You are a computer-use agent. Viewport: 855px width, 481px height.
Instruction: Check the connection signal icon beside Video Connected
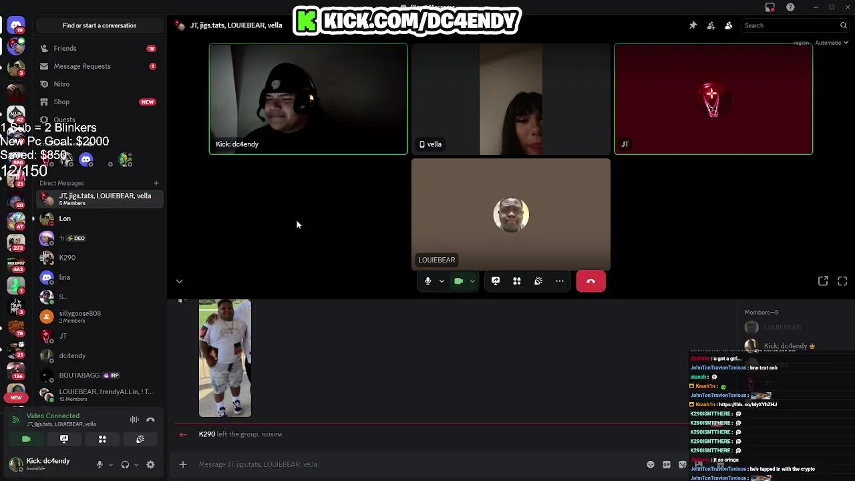tap(15, 420)
